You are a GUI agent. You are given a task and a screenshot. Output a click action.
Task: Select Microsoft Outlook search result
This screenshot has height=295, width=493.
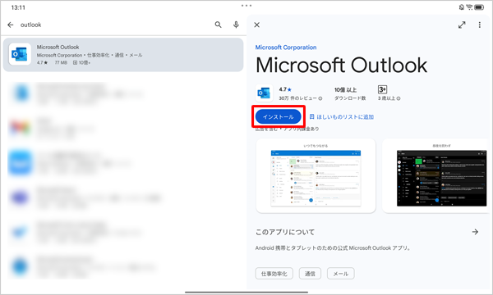tap(123, 55)
